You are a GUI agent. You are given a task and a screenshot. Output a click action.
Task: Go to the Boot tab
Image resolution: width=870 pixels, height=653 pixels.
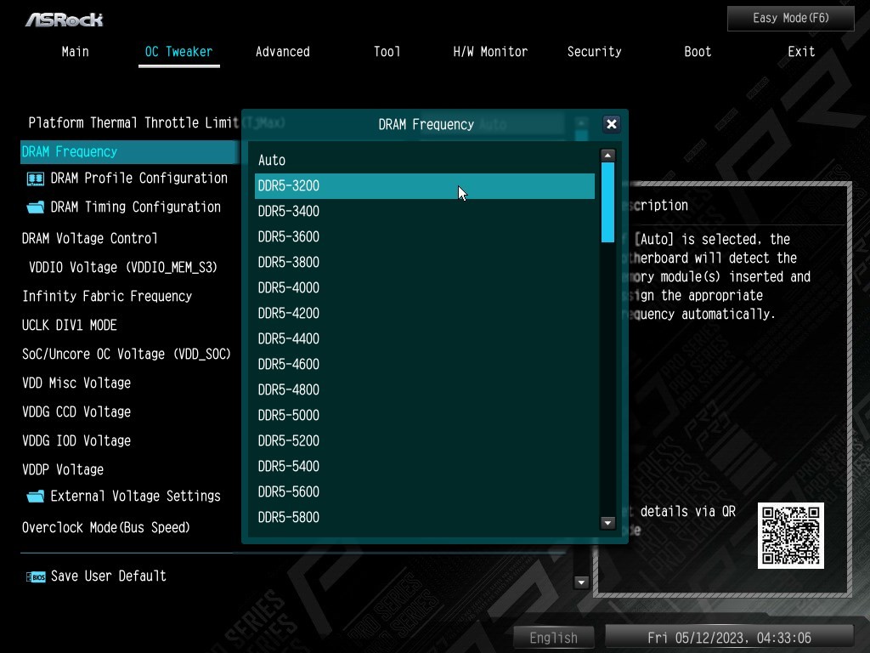click(698, 52)
